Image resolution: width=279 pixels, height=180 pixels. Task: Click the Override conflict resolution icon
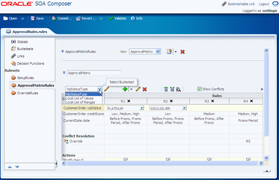pos(66,141)
